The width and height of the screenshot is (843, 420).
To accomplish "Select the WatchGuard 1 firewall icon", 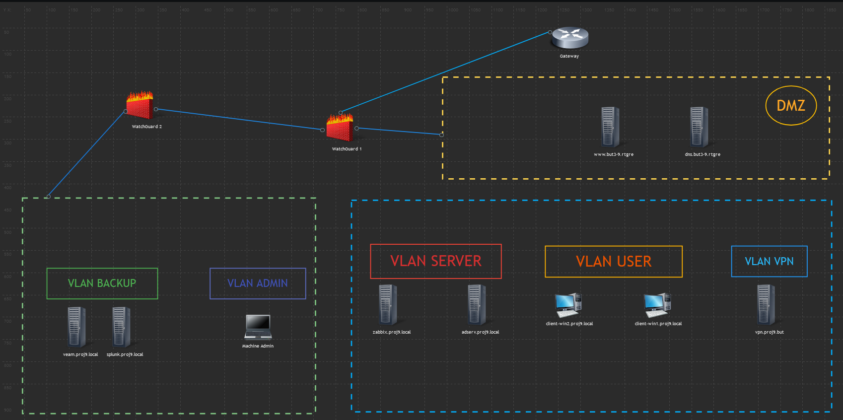I will click(x=340, y=127).
